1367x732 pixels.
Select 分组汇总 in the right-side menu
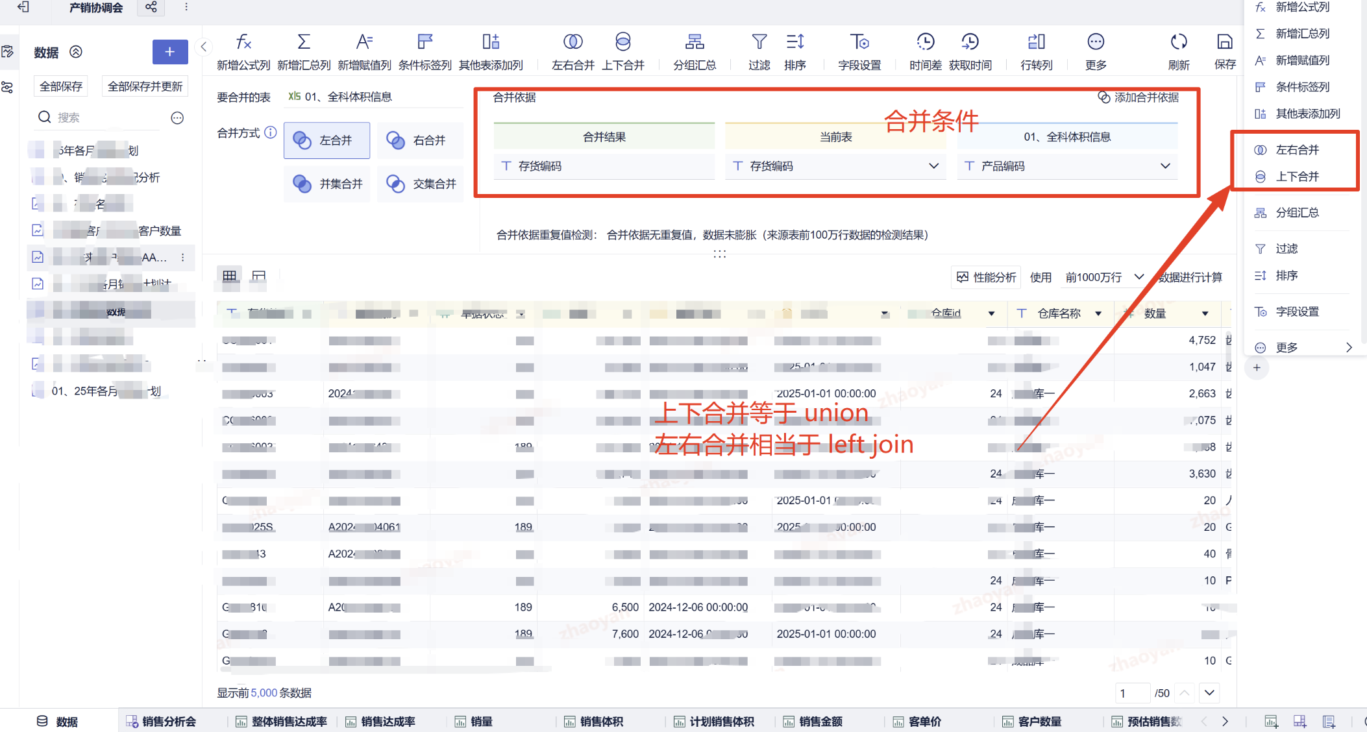click(x=1296, y=213)
